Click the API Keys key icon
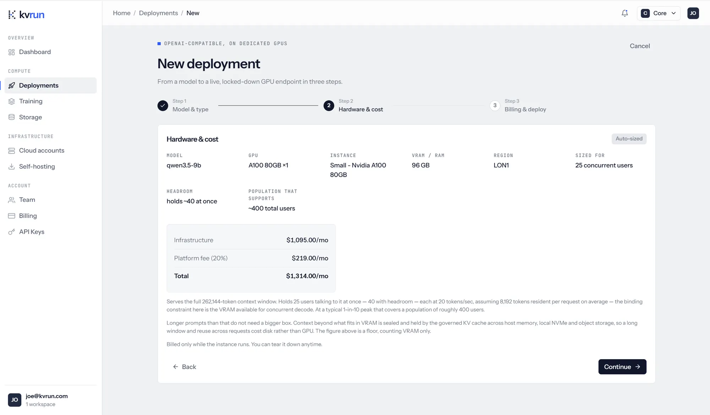Image resolution: width=710 pixels, height=415 pixels. coord(12,232)
